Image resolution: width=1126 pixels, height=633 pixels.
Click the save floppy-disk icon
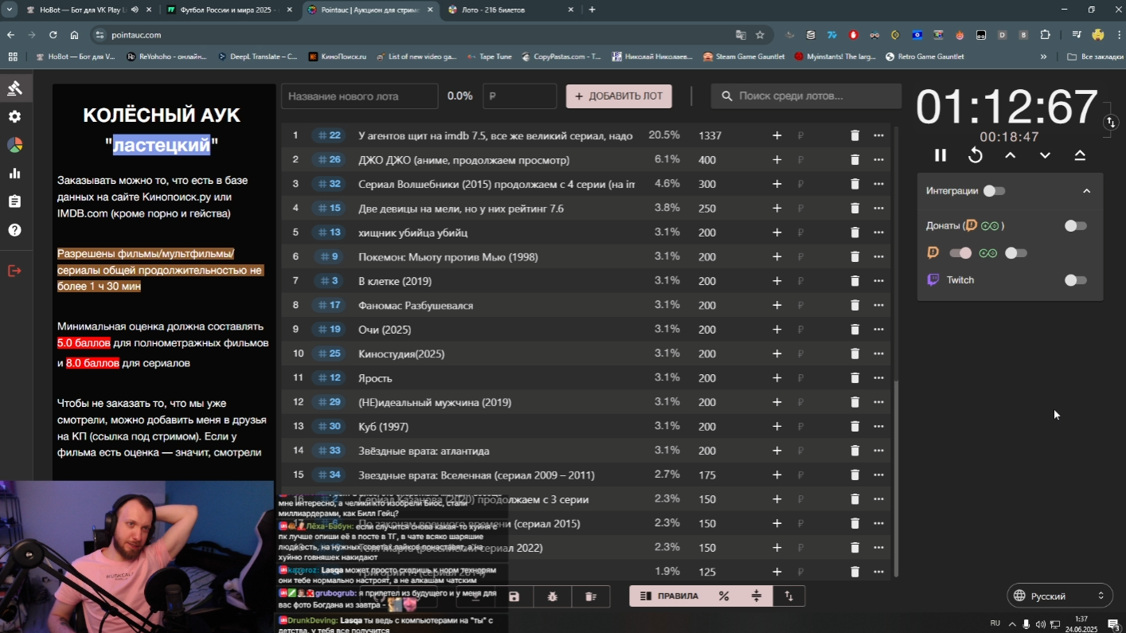coord(514,596)
